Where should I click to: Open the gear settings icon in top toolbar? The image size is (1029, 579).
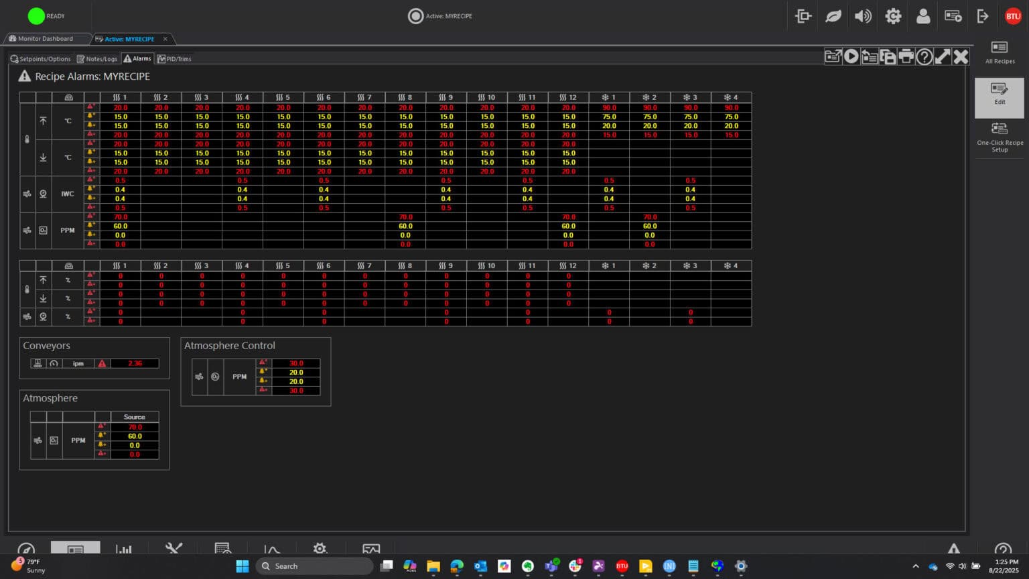(893, 16)
